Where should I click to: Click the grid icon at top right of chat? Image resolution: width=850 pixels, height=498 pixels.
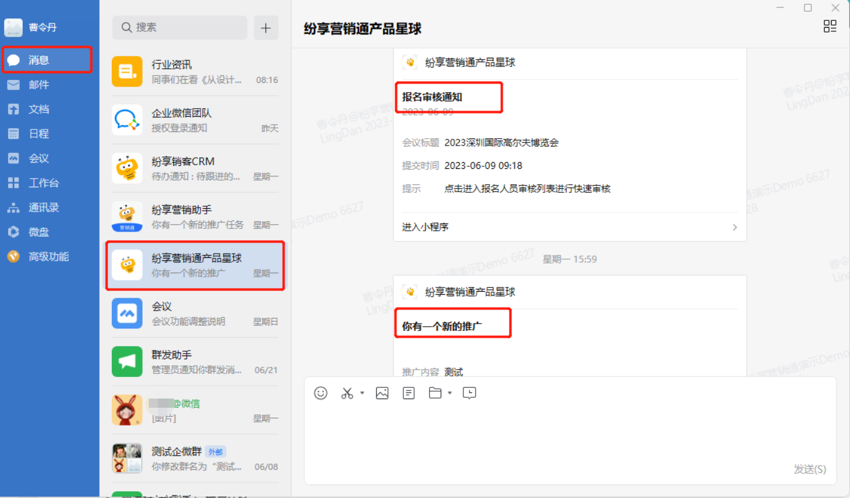[830, 26]
